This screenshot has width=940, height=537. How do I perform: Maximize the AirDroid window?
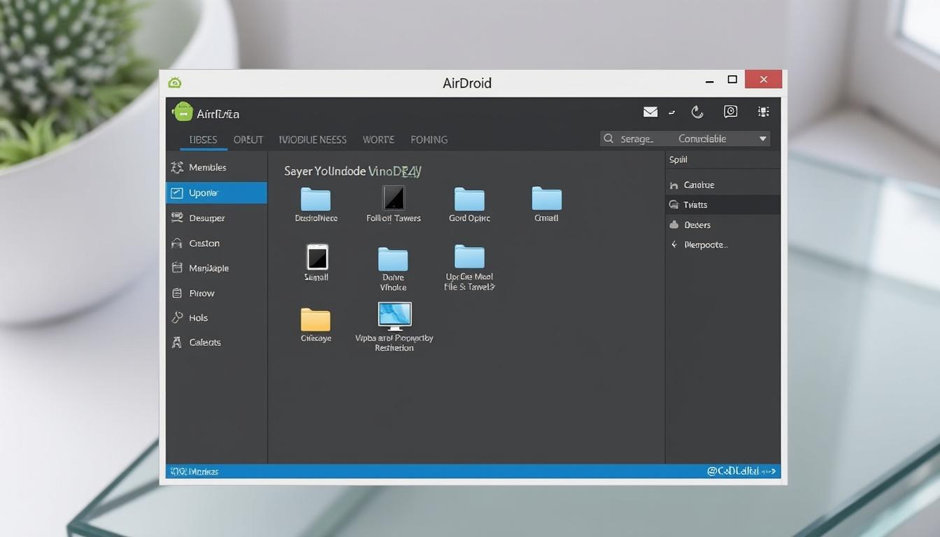(x=732, y=80)
